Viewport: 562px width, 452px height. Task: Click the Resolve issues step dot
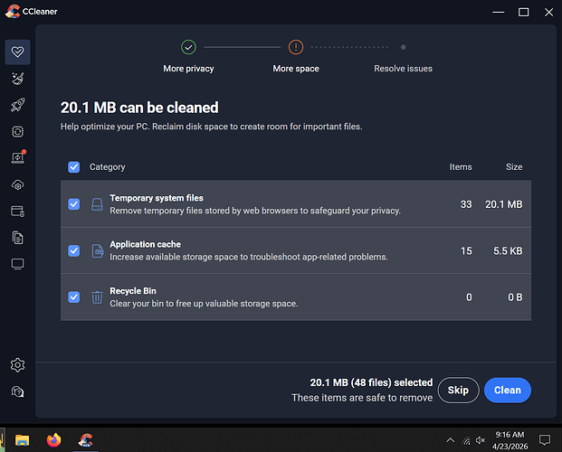pyautogui.click(x=404, y=47)
